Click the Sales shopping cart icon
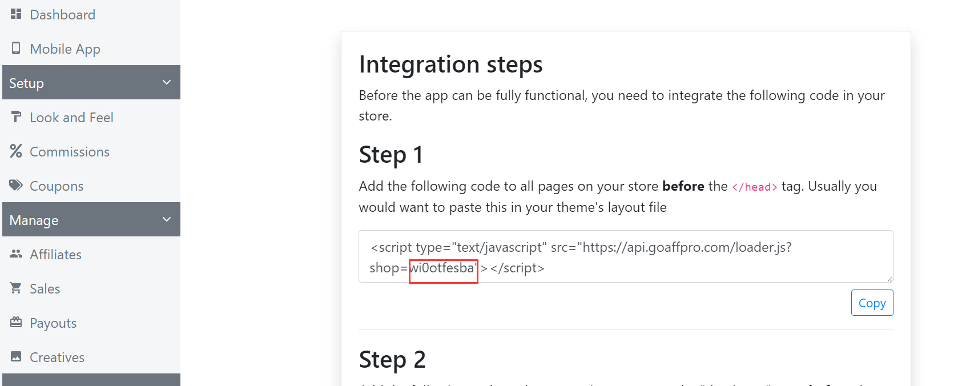Viewport: 962px width, 386px height. (x=16, y=288)
